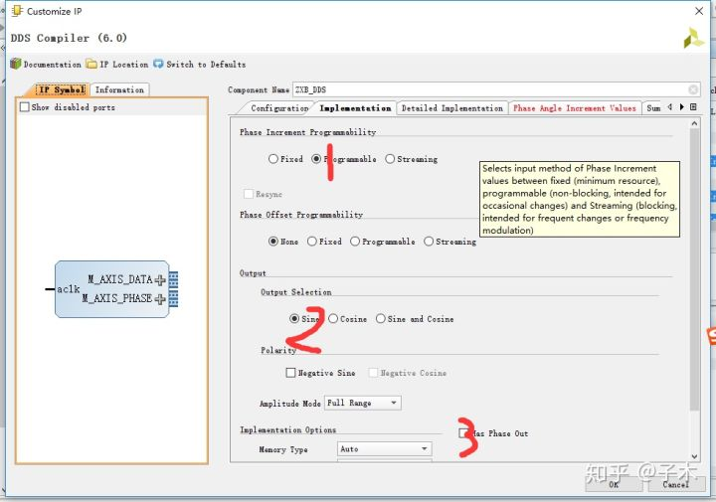Select Fixed phase increment programmability
Screen dimensions: 716x502
click(273, 159)
